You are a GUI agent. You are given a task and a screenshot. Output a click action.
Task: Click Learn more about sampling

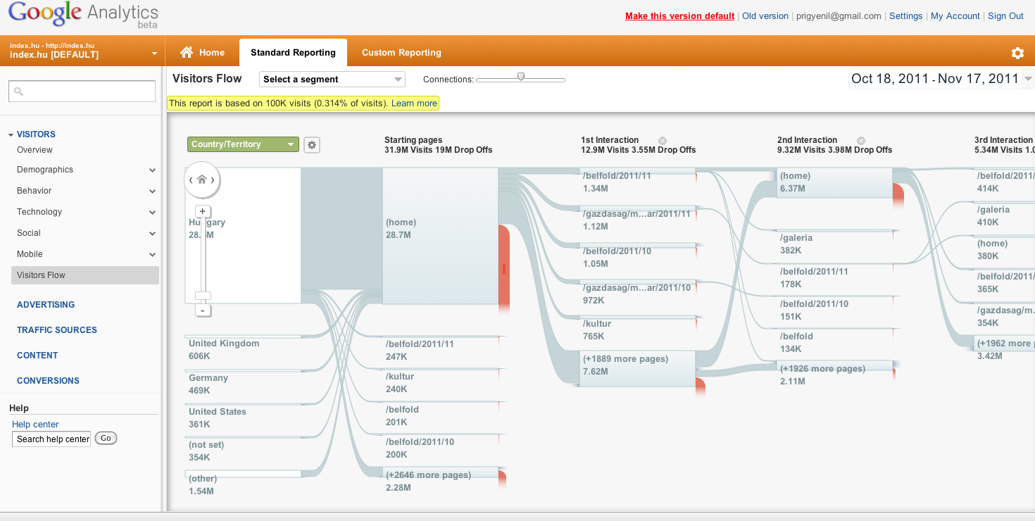tap(414, 103)
